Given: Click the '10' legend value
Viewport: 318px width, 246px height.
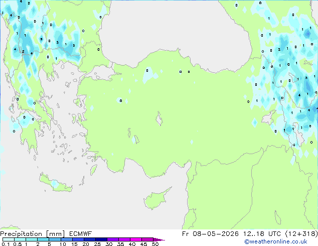Looking at the screenshot, I should pyautogui.click(x=63, y=244).
